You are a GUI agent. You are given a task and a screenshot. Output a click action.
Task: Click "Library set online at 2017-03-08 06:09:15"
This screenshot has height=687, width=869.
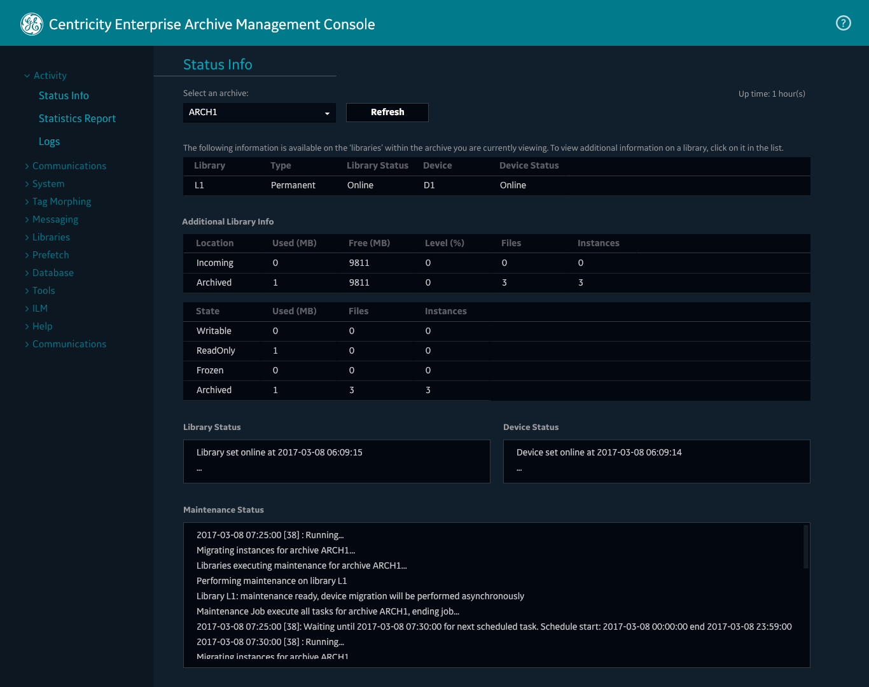[279, 452]
